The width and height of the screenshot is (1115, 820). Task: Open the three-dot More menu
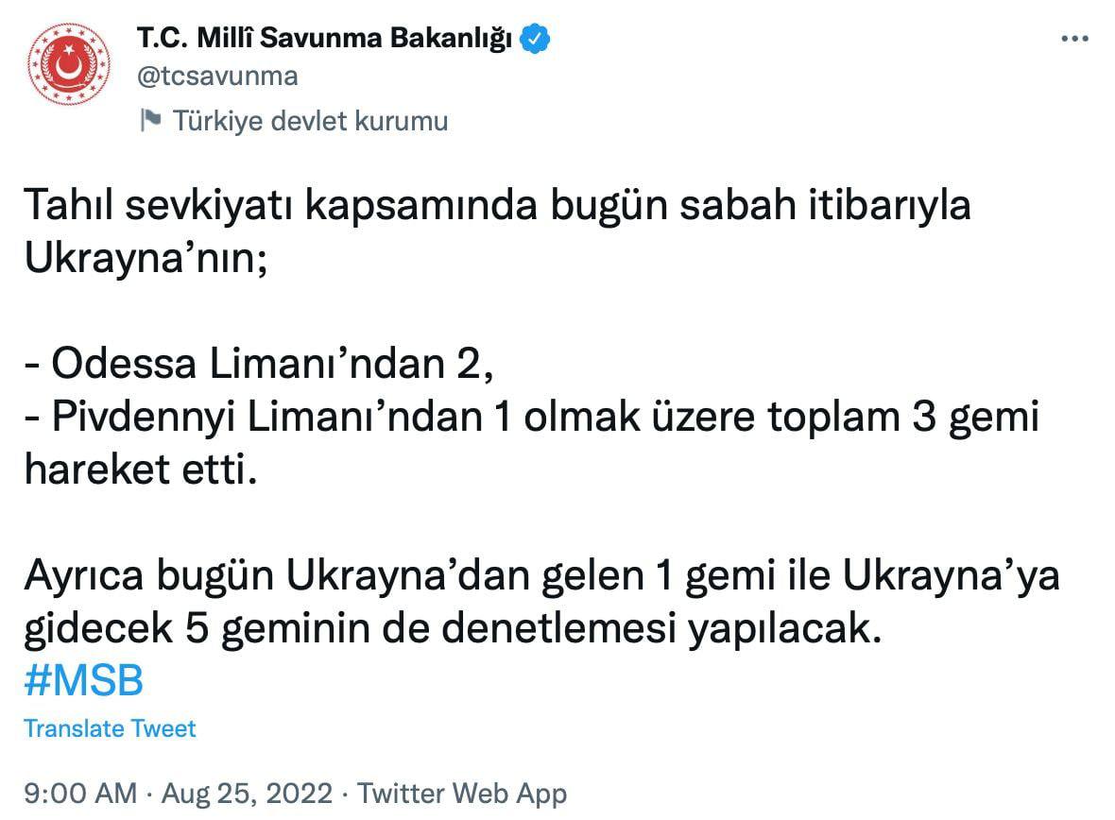pyautogui.click(x=1075, y=39)
